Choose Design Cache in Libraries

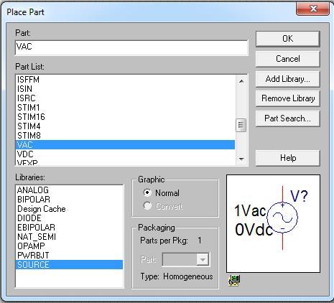(x=69, y=209)
